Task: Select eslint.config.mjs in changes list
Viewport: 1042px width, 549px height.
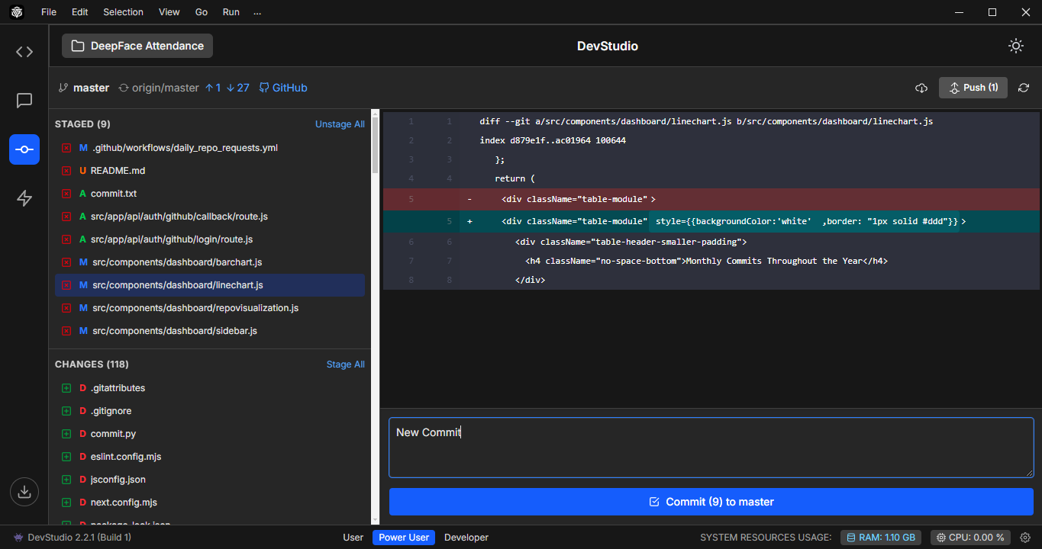Action: point(210,457)
